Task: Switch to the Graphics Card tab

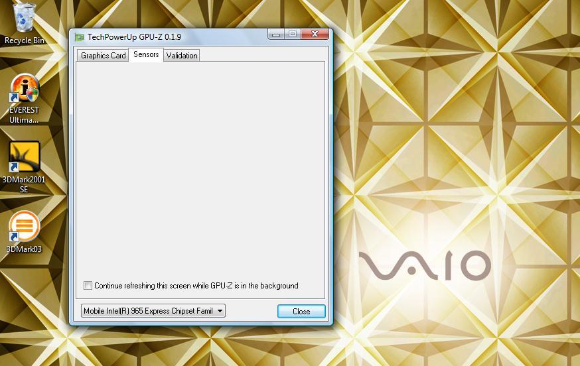Action: tap(104, 56)
